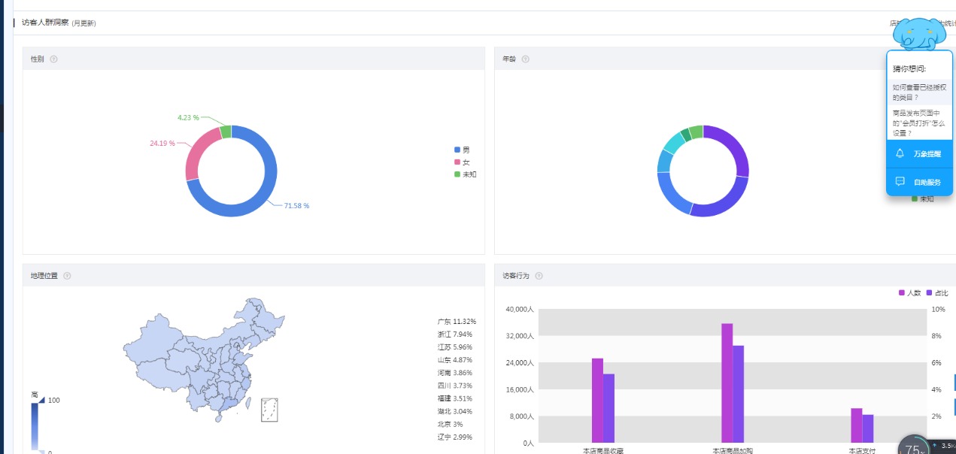Toggle the green 未知 legend in age chart
Image resolution: width=956 pixels, height=454 pixels.
coord(923,198)
